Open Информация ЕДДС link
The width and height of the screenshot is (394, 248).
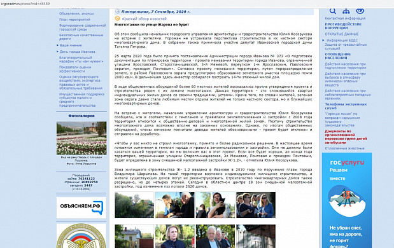tap(342, 40)
